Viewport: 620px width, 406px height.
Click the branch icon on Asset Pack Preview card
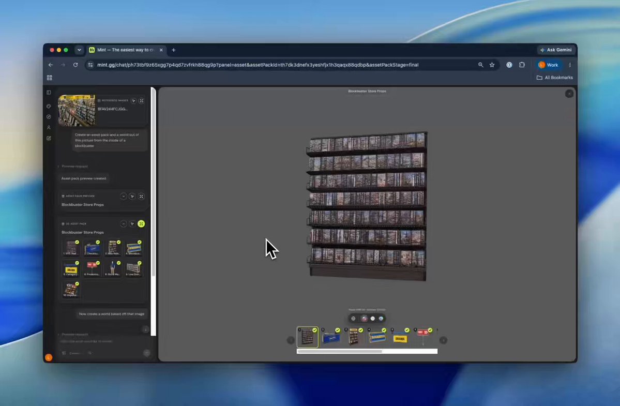pyautogui.click(x=132, y=196)
